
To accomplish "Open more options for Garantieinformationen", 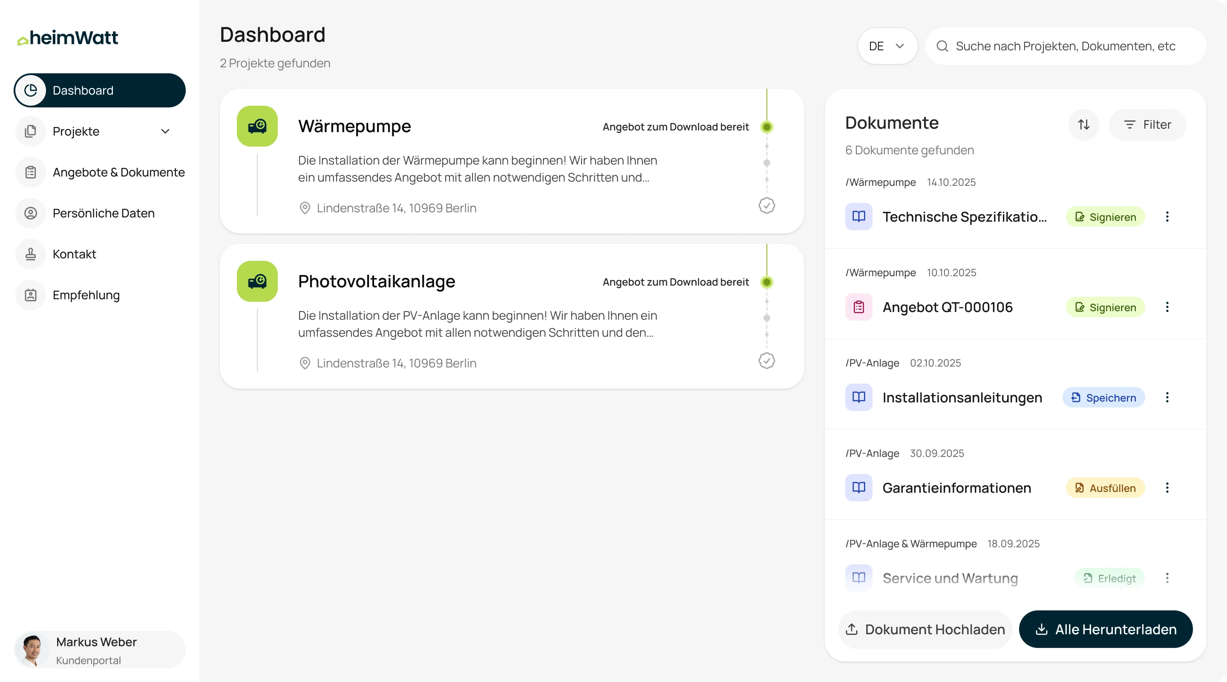I will (x=1167, y=488).
